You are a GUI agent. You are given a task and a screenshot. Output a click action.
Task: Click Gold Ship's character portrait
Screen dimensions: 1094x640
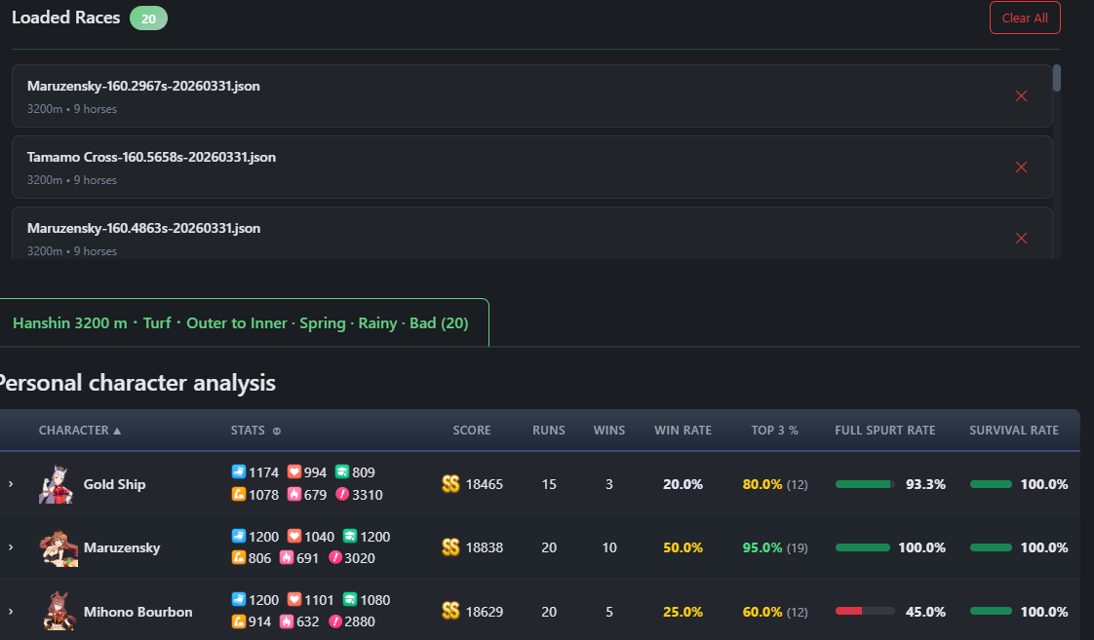tap(57, 484)
